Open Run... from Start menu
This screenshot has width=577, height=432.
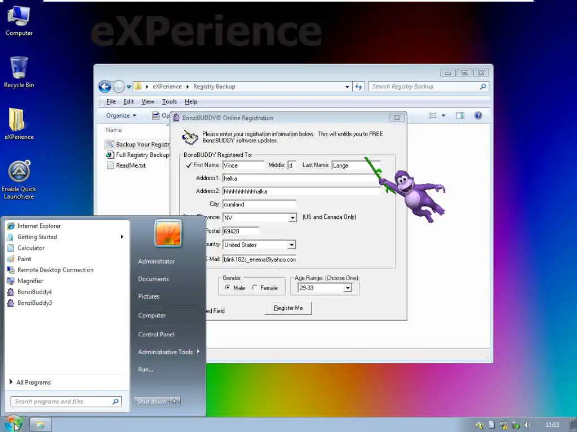click(x=145, y=369)
